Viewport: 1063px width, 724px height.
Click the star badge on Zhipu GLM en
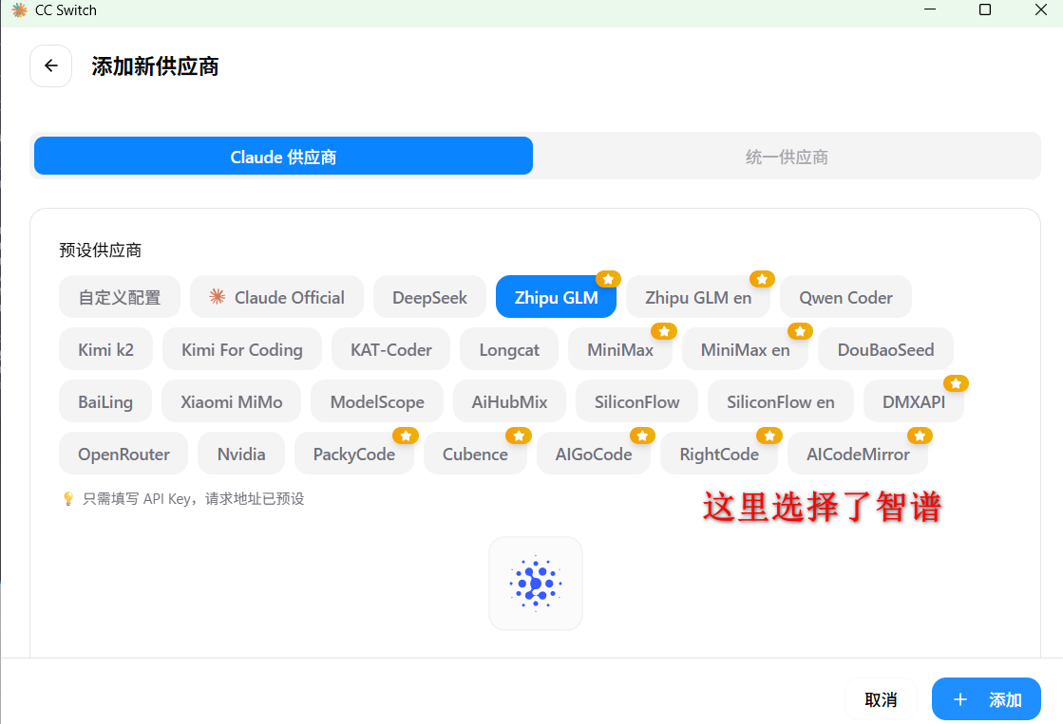tap(762, 279)
